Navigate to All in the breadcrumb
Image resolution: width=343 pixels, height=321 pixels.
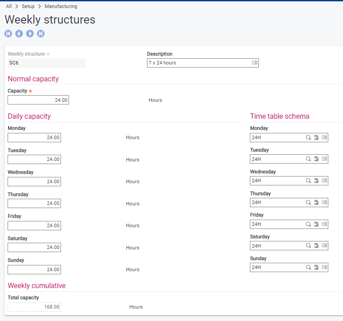pos(9,7)
